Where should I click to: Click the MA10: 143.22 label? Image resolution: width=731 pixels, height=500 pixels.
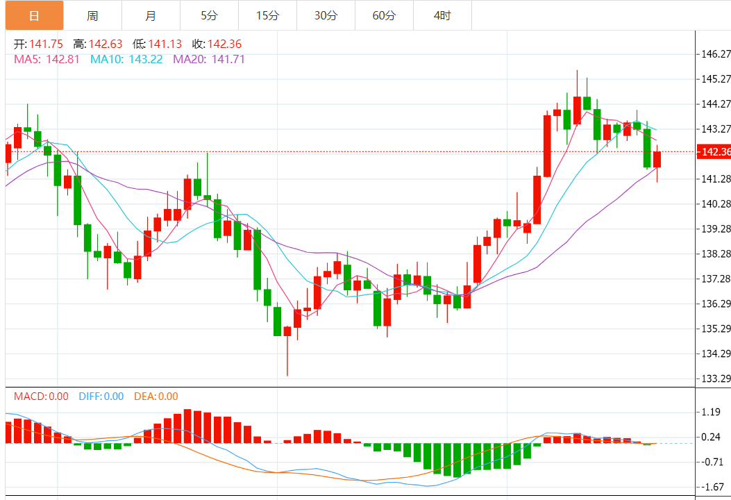tap(126, 59)
